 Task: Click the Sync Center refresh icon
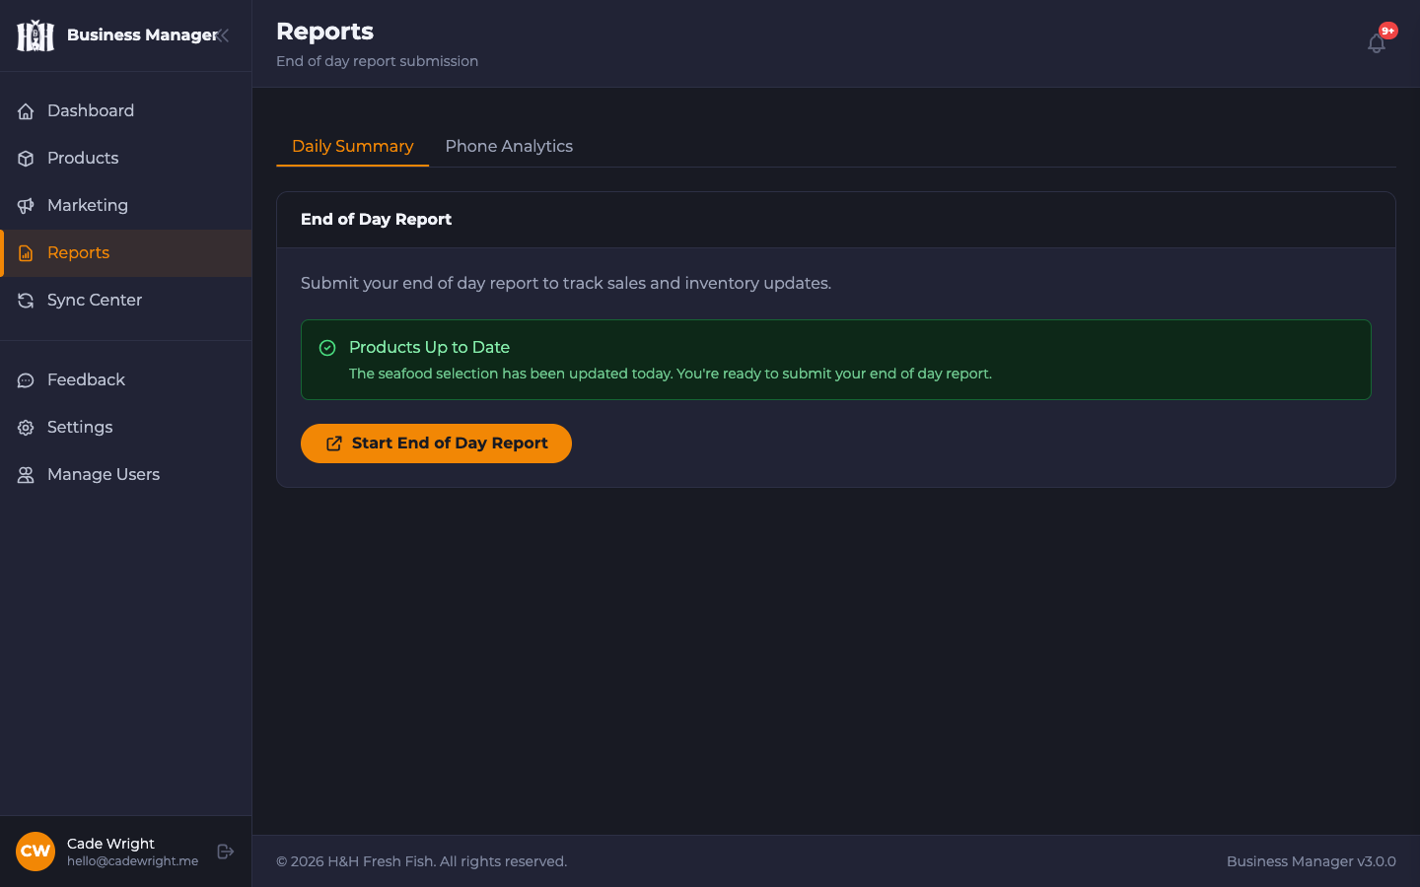(x=26, y=301)
